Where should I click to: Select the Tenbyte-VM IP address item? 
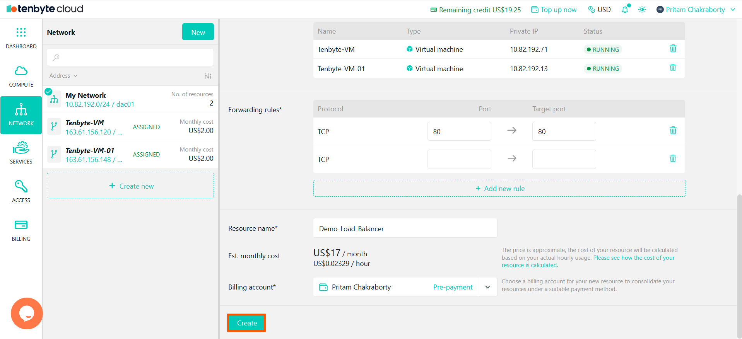click(130, 127)
